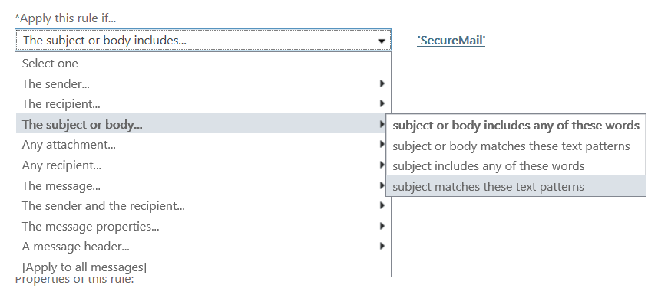The height and width of the screenshot is (288, 658).
Task: Open 'A message header...' menu item
Action: [x=203, y=247]
